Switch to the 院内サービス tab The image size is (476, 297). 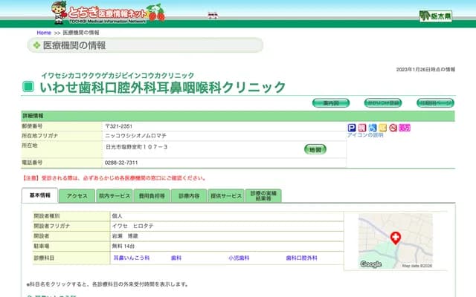[114, 195]
